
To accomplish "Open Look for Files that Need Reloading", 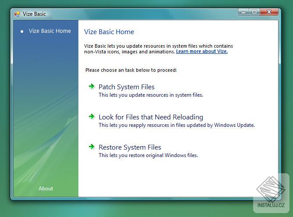I will click(x=151, y=117).
